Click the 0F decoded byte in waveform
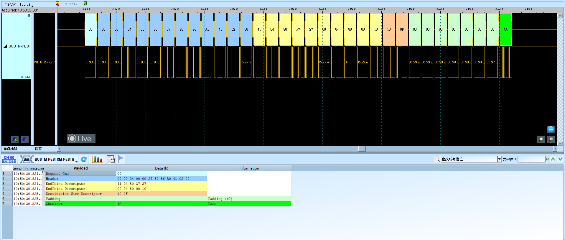 tap(402, 29)
